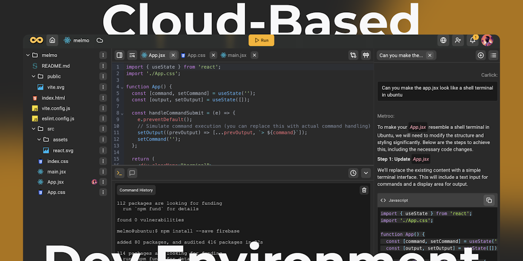Copy the Javascript code snippet
Viewport: 523px width, 261px height.
[489, 200]
